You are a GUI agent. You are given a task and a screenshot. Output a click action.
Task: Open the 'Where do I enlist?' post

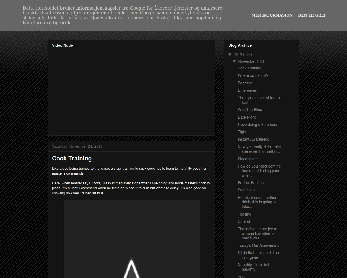pyautogui.click(x=253, y=75)
